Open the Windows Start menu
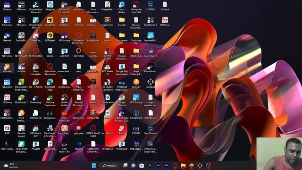 pos(94,166)
